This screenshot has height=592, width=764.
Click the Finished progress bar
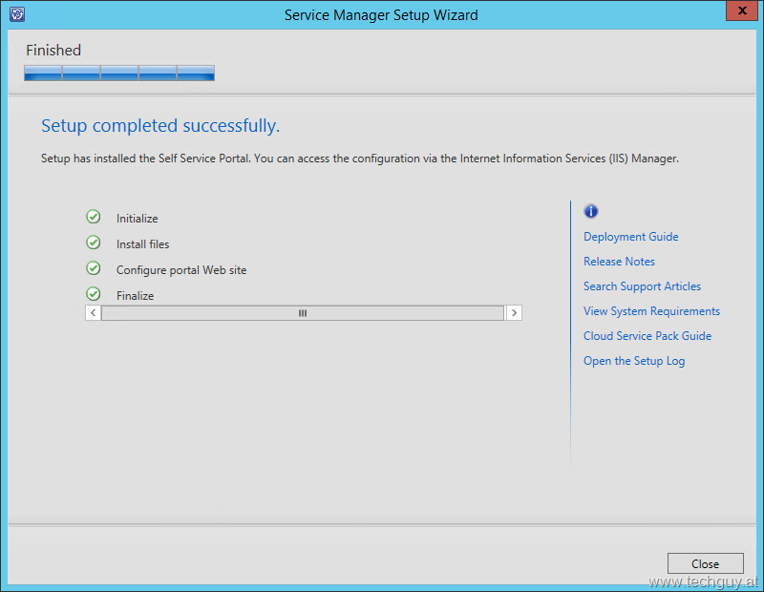[119, 74]
